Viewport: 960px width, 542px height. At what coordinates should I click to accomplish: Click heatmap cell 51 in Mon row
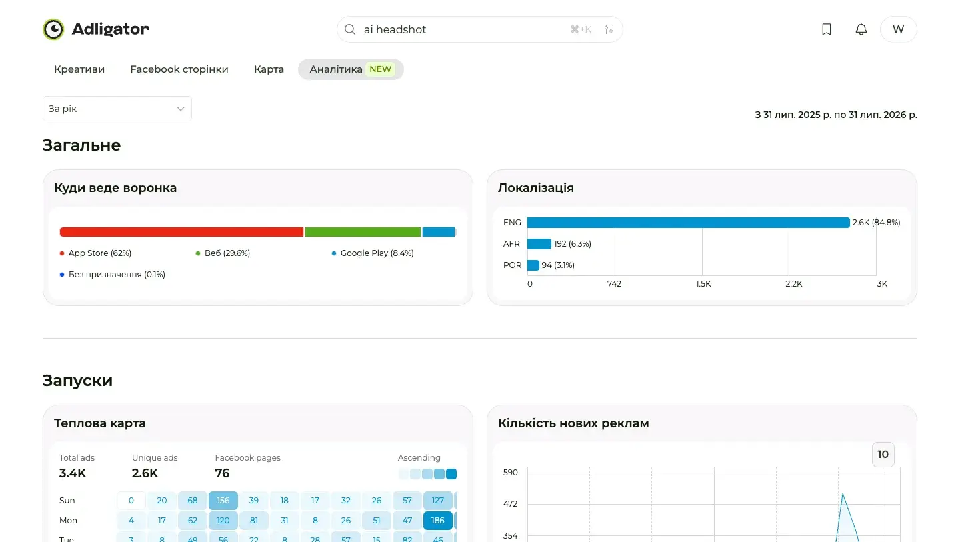[x=377, y=521]
